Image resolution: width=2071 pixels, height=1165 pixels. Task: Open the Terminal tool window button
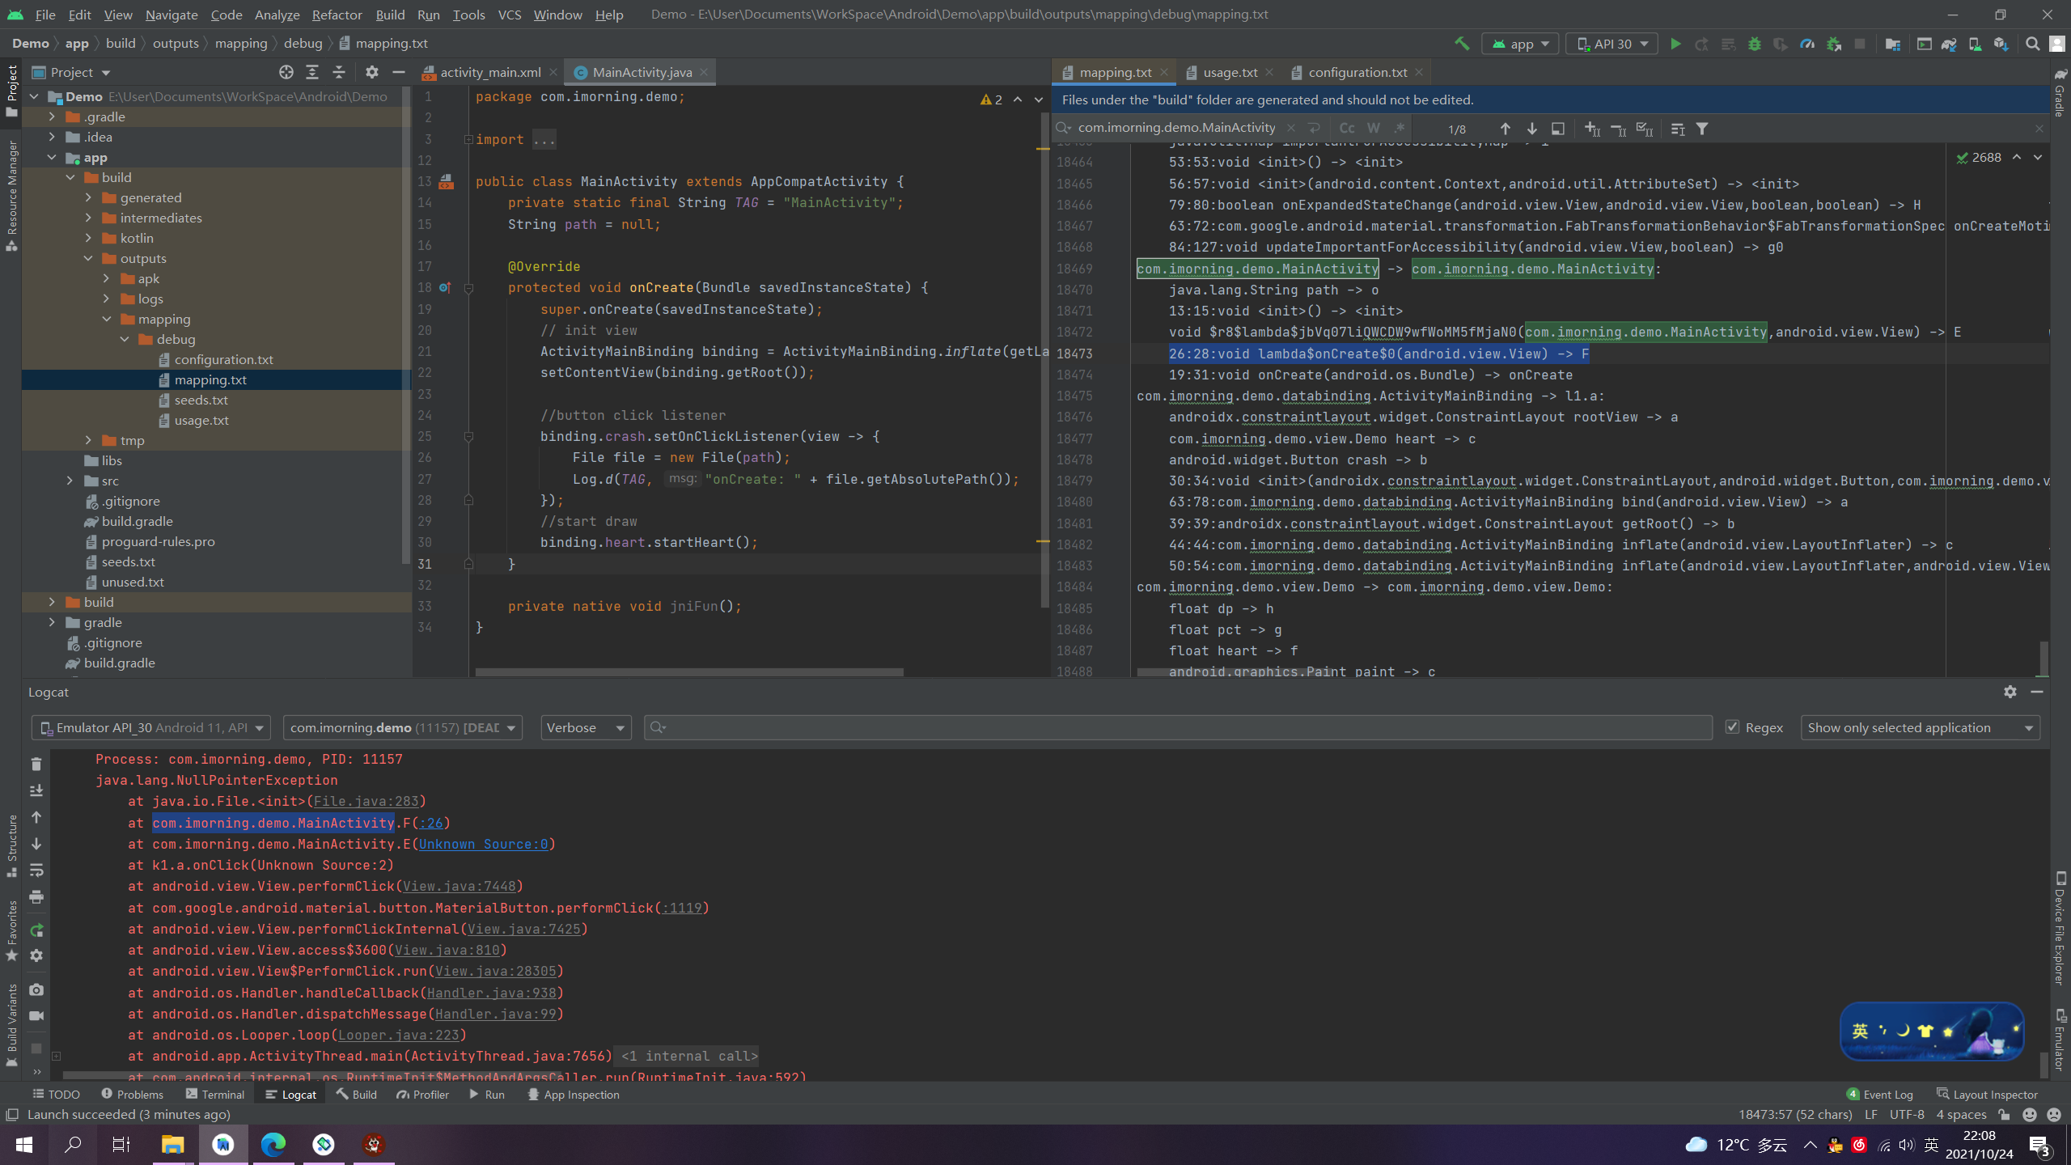tap(214, 1095)
